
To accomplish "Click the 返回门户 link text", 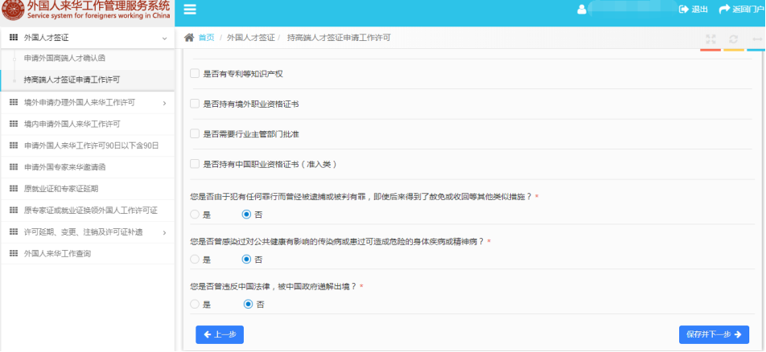I will (748, 10).
